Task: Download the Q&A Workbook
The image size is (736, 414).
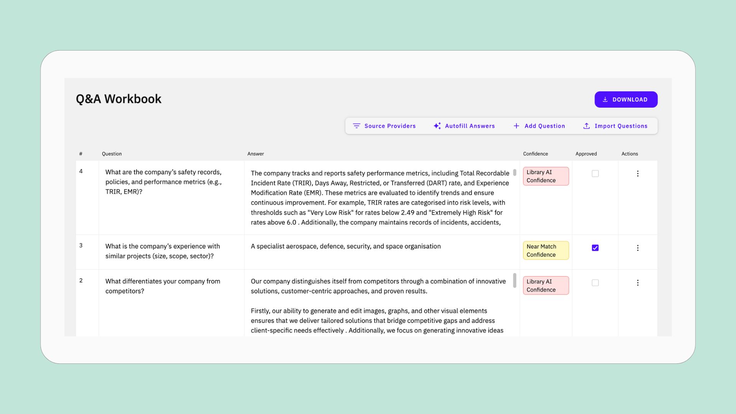Action: (x=626, y=99)
